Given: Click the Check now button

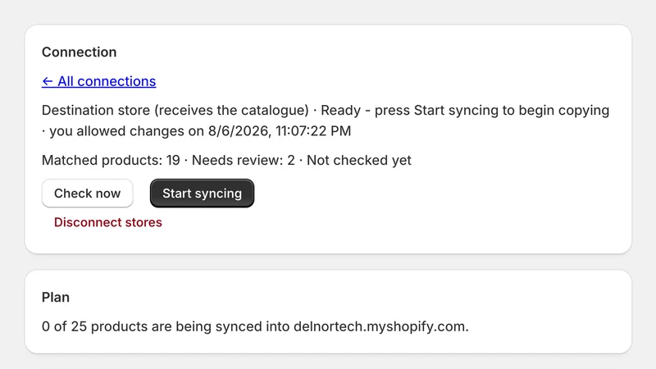Looking at the screenshot, I should [88, 194].
